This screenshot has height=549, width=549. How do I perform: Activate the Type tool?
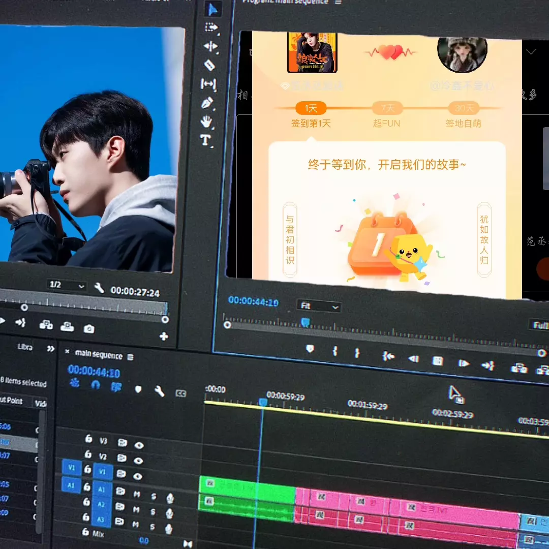[205, 140]
